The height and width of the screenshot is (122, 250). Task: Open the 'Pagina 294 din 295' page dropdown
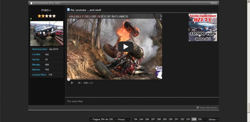click(101, 119)
